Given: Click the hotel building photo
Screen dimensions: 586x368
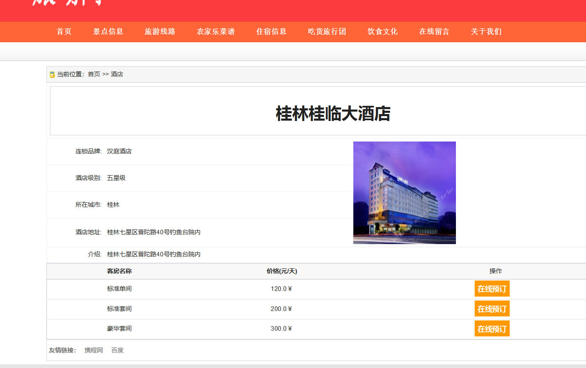Looking at the screenshot, I should [404, 193].
